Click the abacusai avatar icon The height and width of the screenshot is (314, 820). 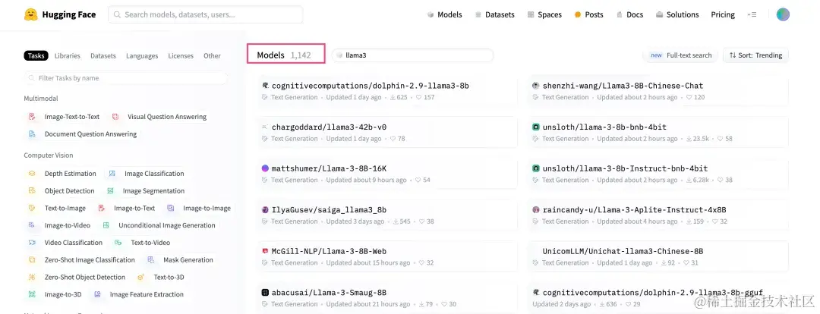265,293
